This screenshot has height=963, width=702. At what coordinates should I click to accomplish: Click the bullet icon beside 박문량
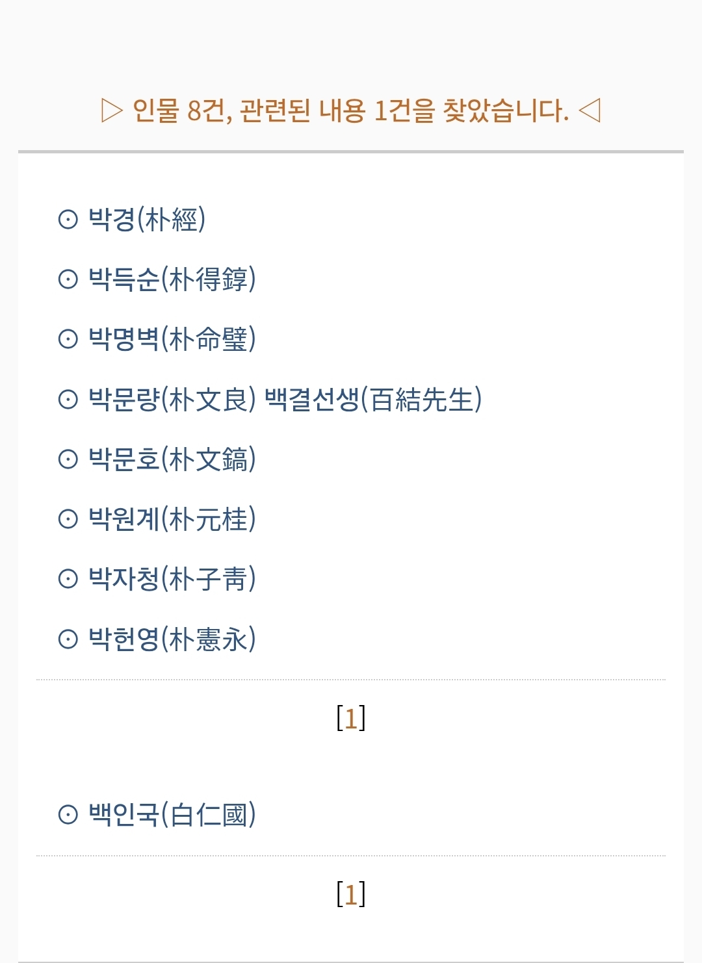pyautogui.click(x=68, y=399)
